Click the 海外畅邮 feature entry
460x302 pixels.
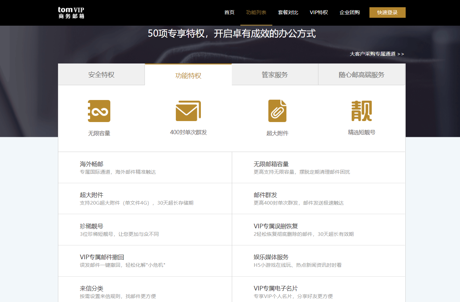(x=92, y=164)
